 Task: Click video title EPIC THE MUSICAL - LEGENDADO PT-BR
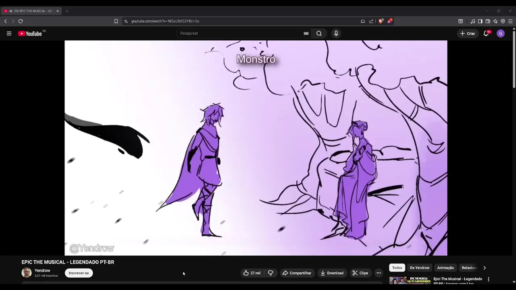[x=68, y=262]
